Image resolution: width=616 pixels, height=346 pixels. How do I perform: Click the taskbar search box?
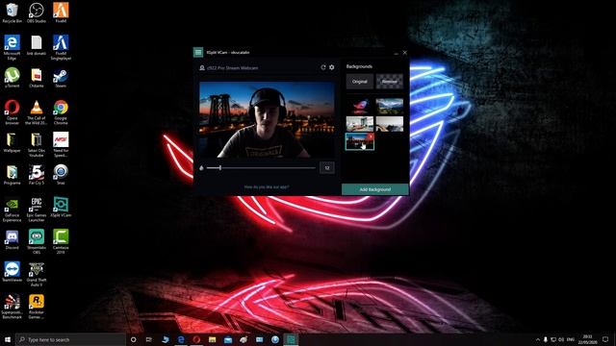coord(70,339)
